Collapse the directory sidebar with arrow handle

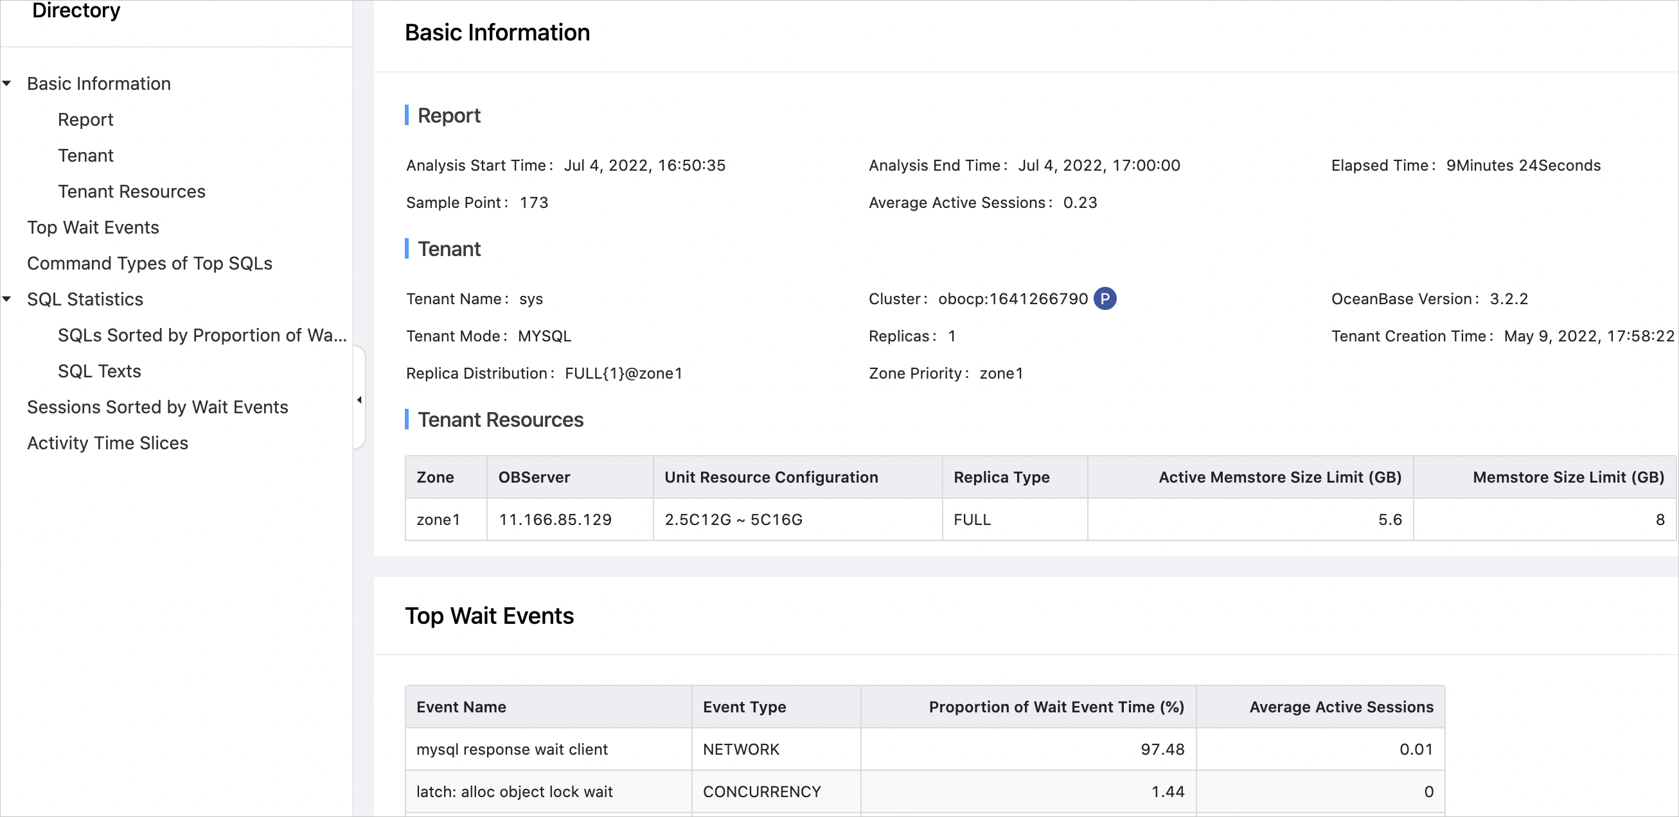pos(359,400)
